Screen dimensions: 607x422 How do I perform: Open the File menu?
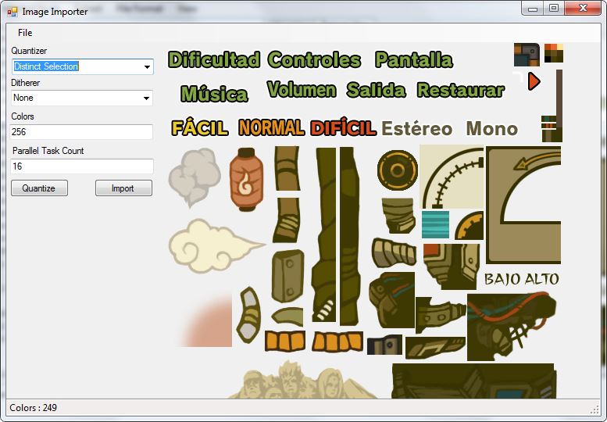coord(25,33)
